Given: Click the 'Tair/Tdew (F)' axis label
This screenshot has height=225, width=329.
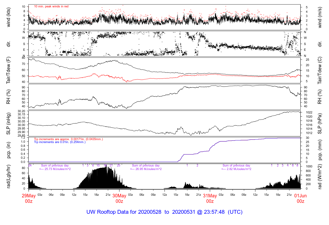Looking at the screenshot, I should tap(8, 70).
